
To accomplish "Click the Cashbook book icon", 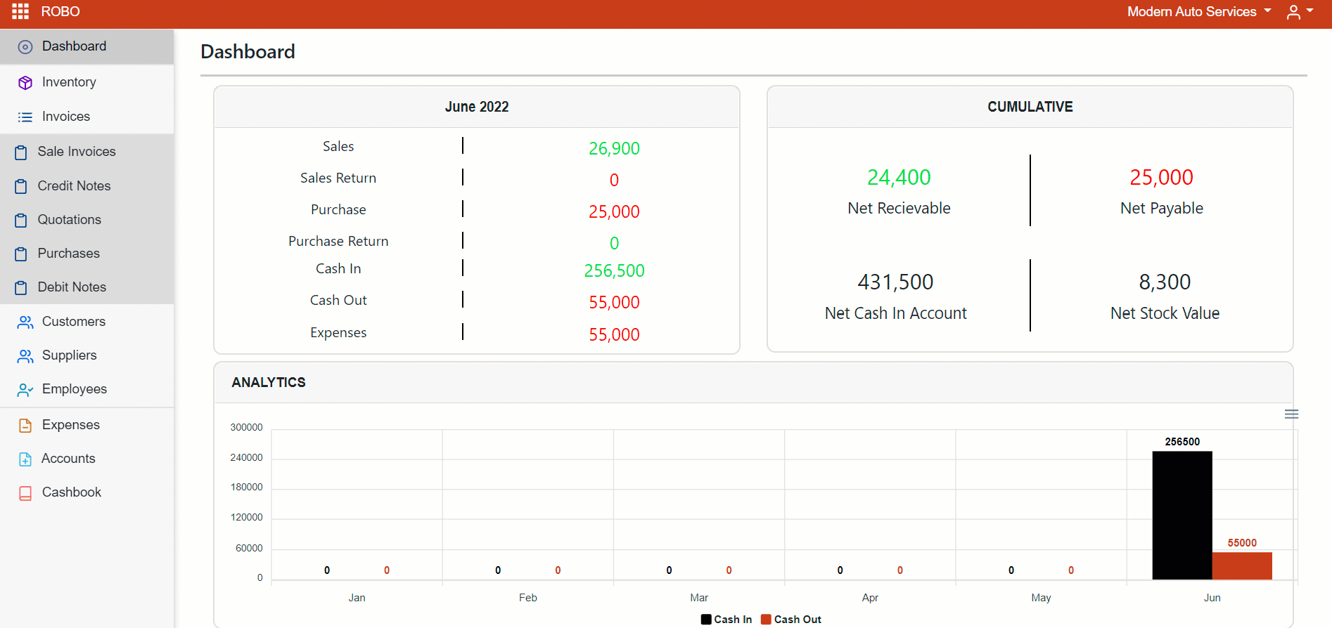I will [25, 493].
